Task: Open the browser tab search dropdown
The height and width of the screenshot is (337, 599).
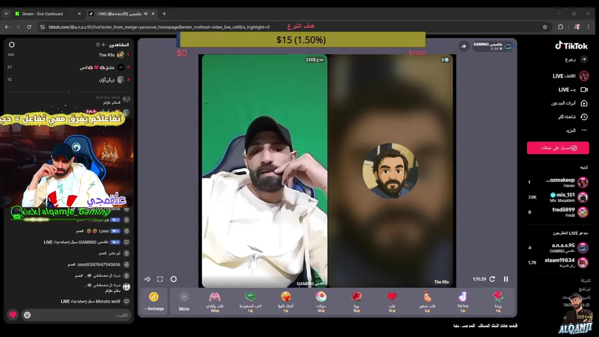Action: [6, 14]
